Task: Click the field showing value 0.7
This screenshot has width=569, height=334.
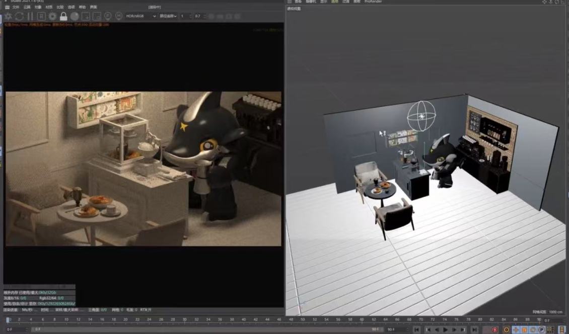Action: tap(199, 16)
